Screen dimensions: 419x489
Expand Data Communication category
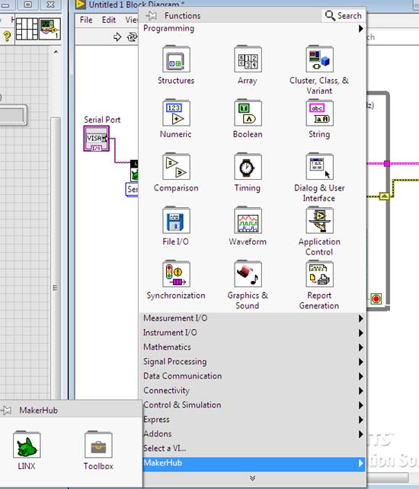pyautogui.click(x=253, y=376)
